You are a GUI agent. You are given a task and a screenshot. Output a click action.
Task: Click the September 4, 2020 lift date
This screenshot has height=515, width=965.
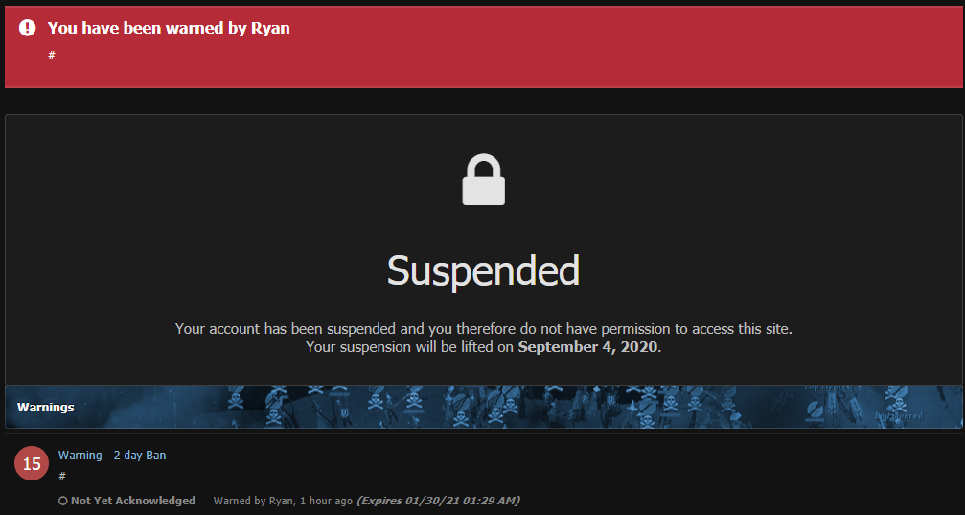point(587,347)
